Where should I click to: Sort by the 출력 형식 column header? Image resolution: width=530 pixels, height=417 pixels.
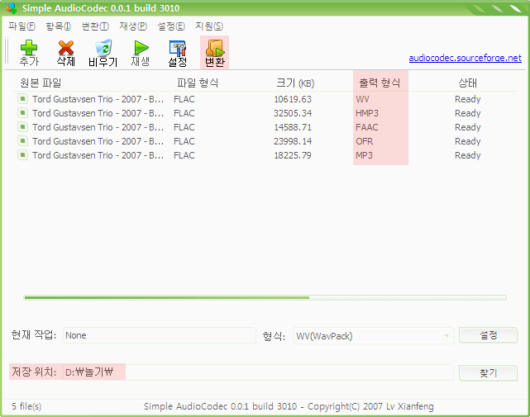coord(380,83)
